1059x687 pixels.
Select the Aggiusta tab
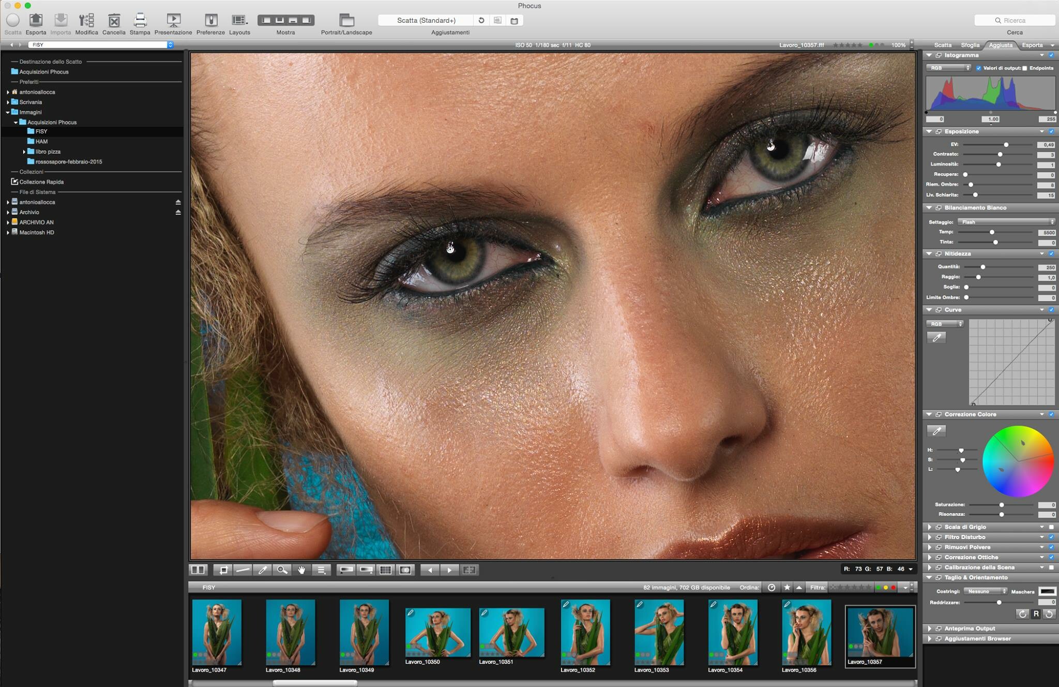tap(1001, 45)
